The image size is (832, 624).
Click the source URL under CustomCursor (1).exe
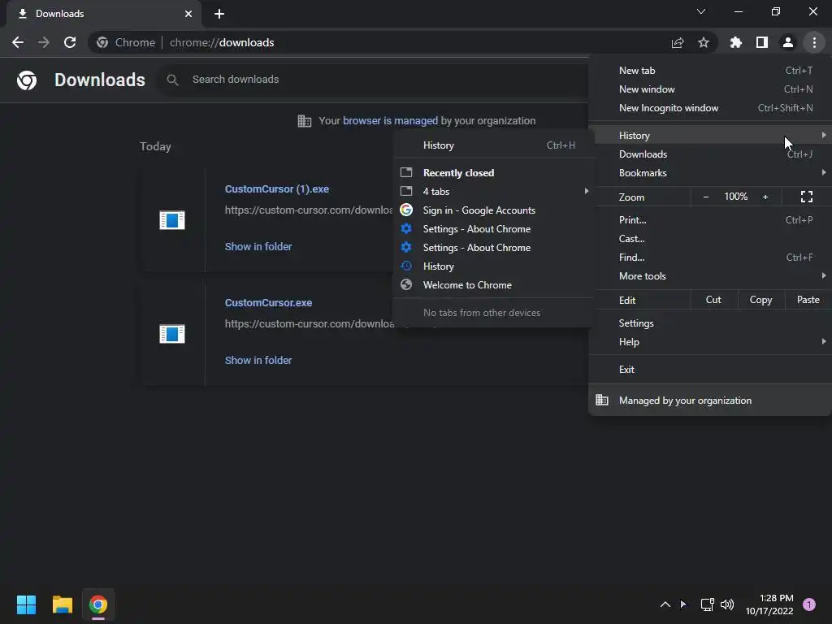pos(309,210)
